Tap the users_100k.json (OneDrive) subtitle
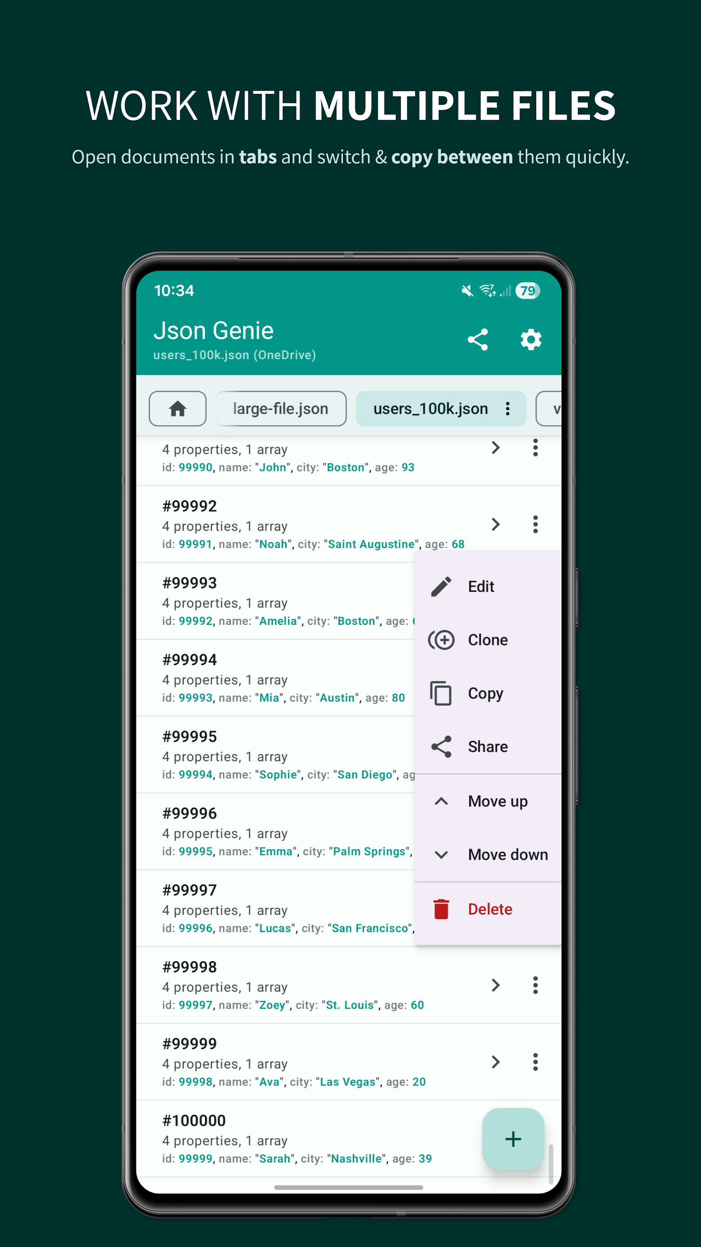This screenshot has height=1247, width=701. coord(235,355)
